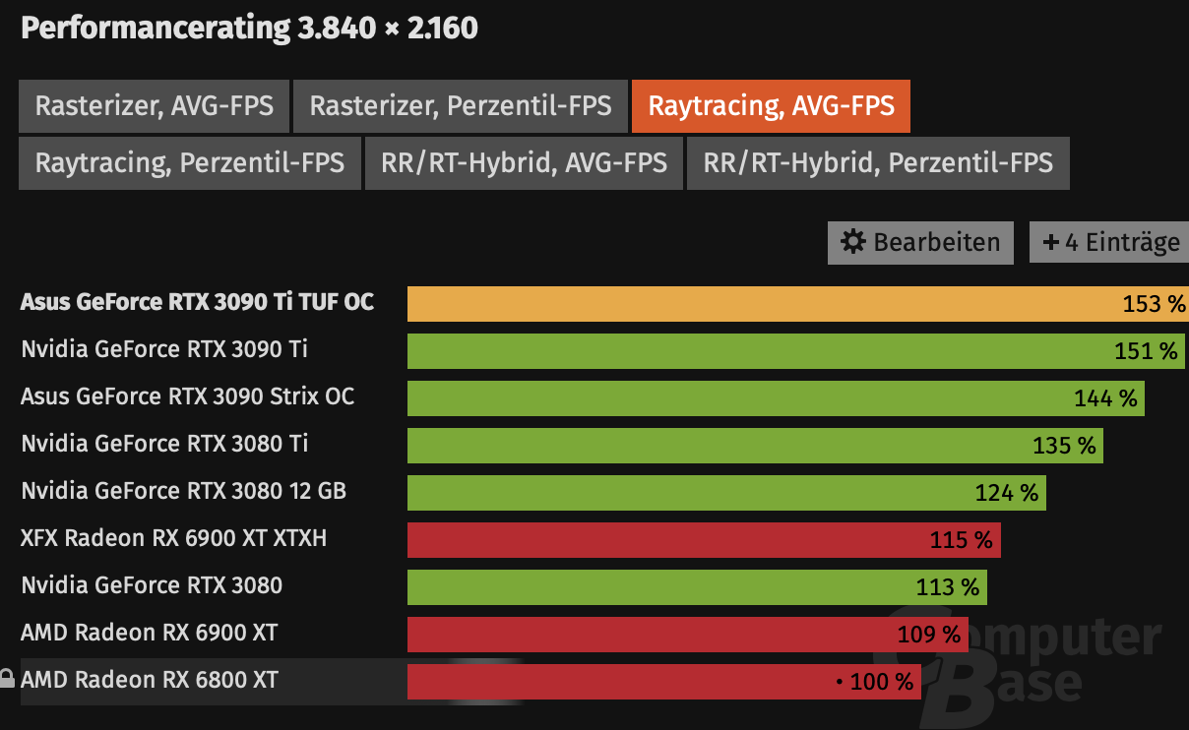The height and width of the screenshot is (730, 1189).
Task: Switch to RR/RT-Hybrid, AVG-FPS tab
Action: click(524, 162)
